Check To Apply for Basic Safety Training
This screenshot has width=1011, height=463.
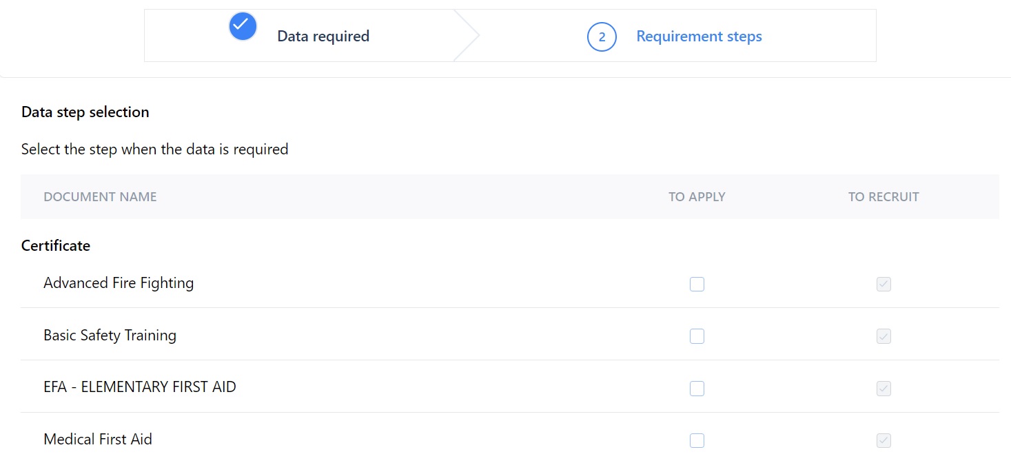(697, 336)
